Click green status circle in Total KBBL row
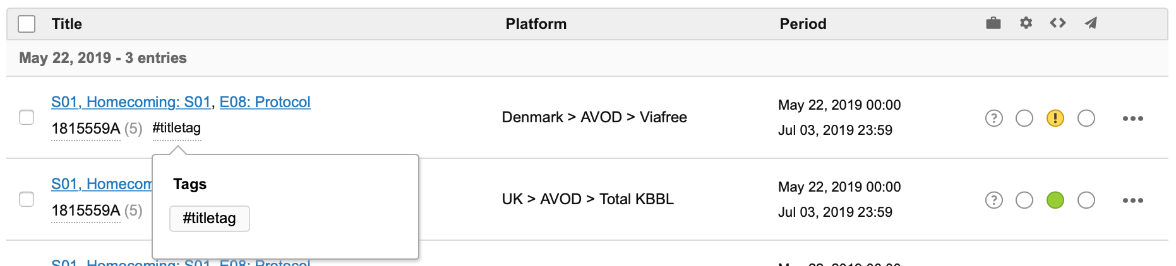The width and height of the screenshot is (1176, 266). tap(1055, 200)
